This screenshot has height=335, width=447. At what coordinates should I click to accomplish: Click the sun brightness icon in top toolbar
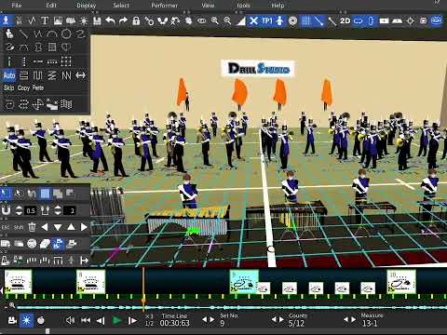pyautogui.click(x=84, y=20)
